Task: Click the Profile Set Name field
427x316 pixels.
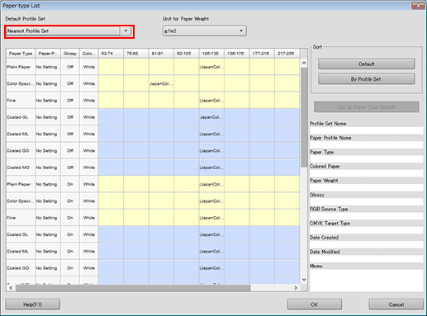Action: [x=367, y=130]
